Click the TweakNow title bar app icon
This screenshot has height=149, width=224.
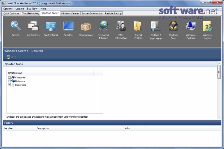tap(3, 3)
